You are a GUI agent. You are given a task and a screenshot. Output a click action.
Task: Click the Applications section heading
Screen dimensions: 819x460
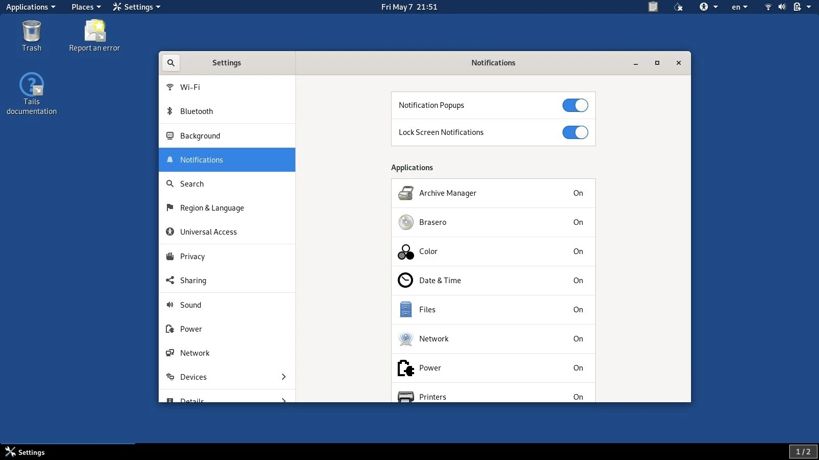[x=412, y=168]
